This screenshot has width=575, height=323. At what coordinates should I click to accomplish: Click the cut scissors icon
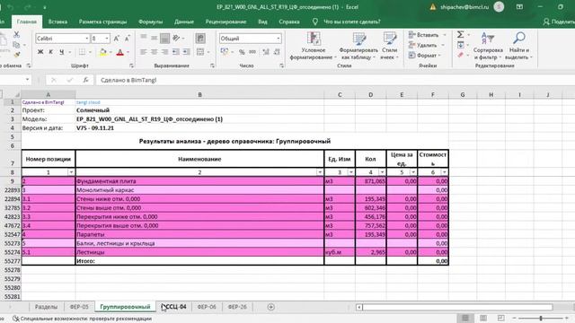16,34
